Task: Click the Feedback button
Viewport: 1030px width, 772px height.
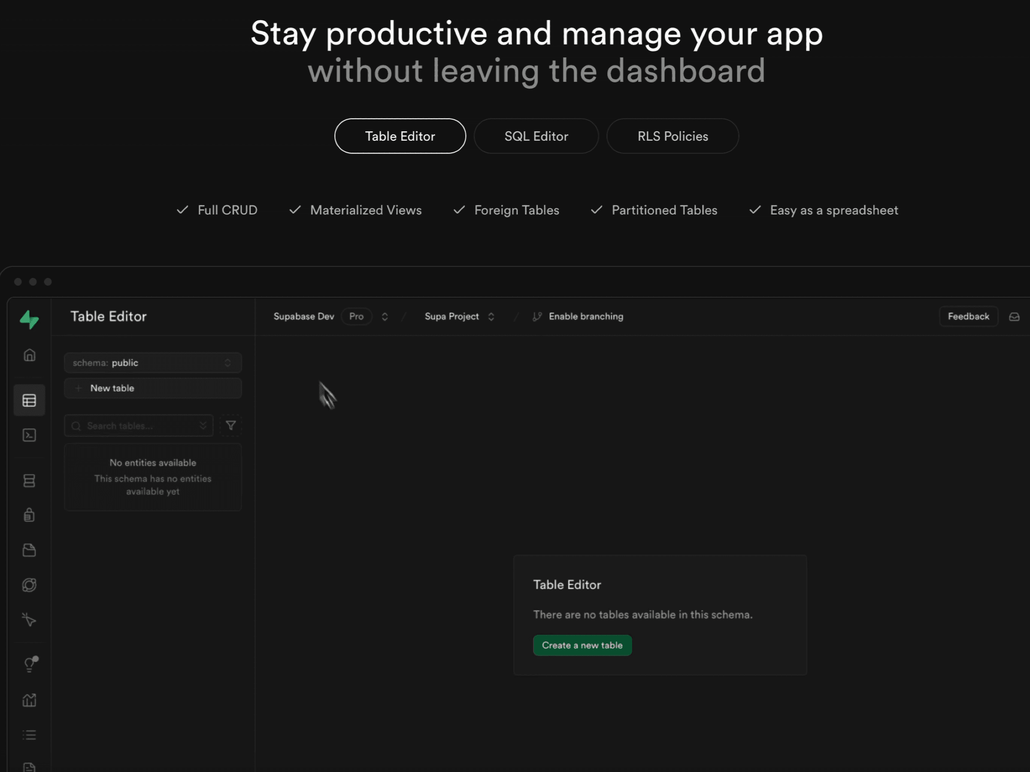Action: 969,317
